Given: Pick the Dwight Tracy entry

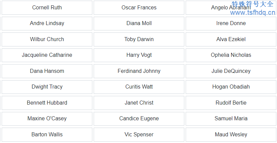Looking at the screenshot, I should pos(47,87).
